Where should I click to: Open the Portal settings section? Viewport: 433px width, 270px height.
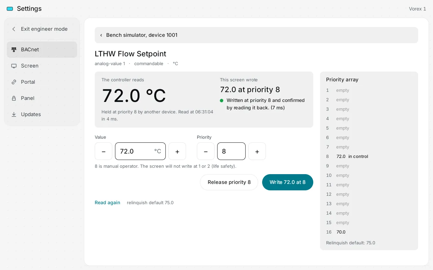coord(42,82)
